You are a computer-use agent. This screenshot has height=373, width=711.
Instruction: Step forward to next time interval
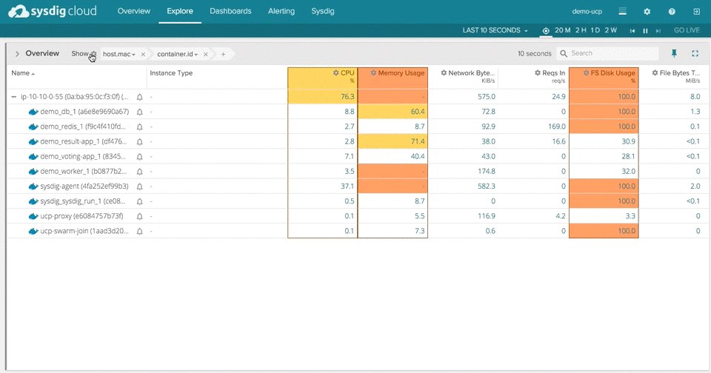click(658, 31)
